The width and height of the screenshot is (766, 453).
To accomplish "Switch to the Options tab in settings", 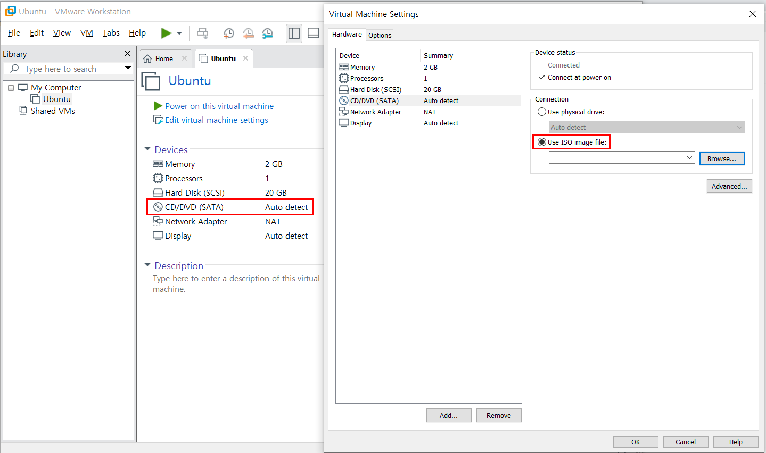I will (380, 35).
